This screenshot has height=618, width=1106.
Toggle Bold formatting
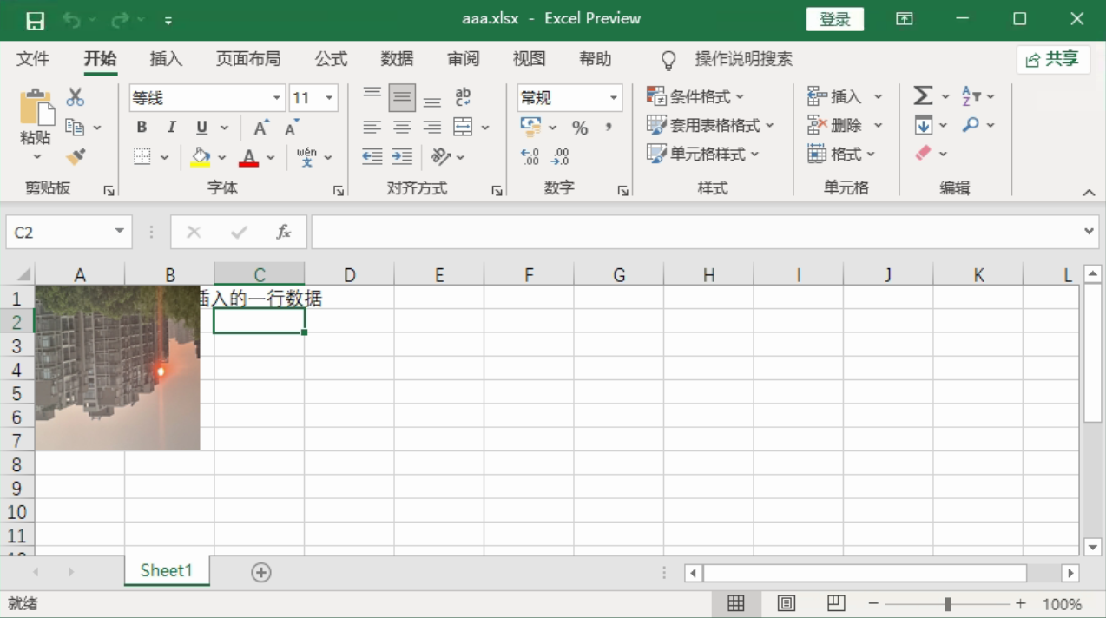tap(142, 128)
